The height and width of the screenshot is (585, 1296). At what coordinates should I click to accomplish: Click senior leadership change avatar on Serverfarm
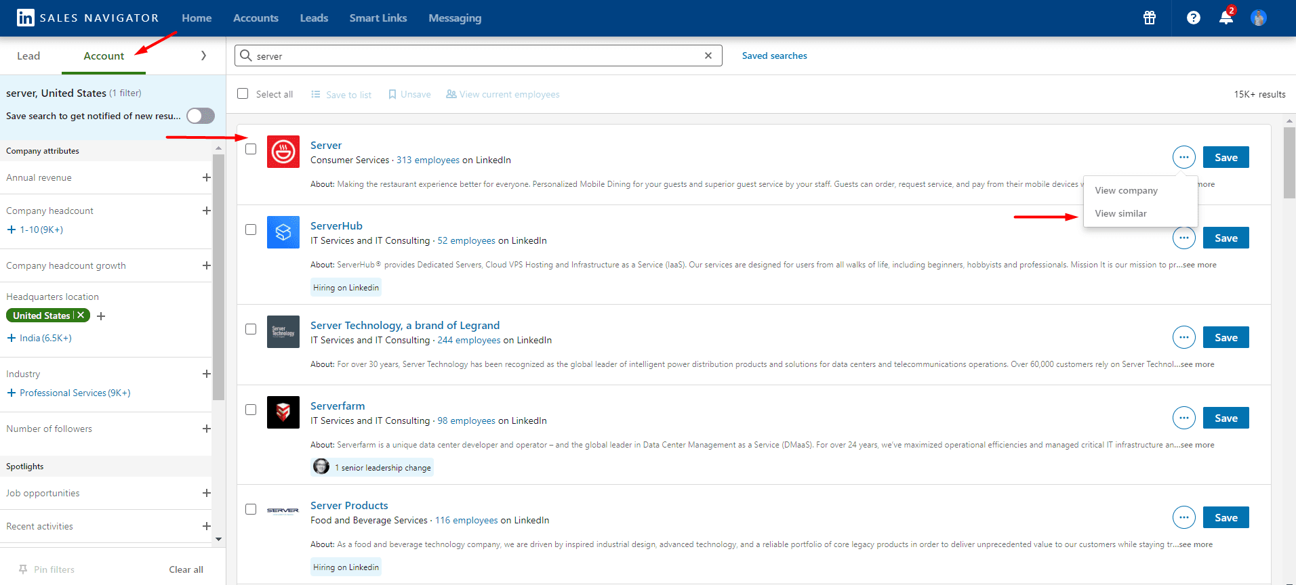321,467
